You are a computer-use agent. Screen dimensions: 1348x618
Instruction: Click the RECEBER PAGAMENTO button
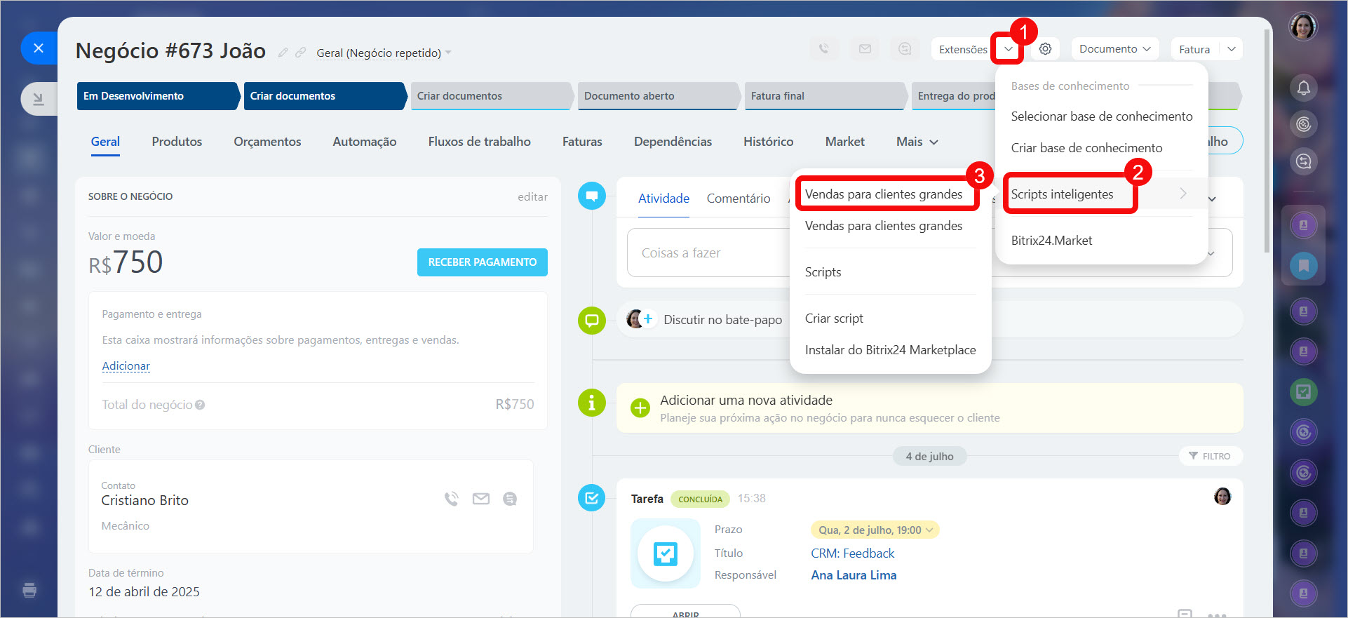(483, 262)
